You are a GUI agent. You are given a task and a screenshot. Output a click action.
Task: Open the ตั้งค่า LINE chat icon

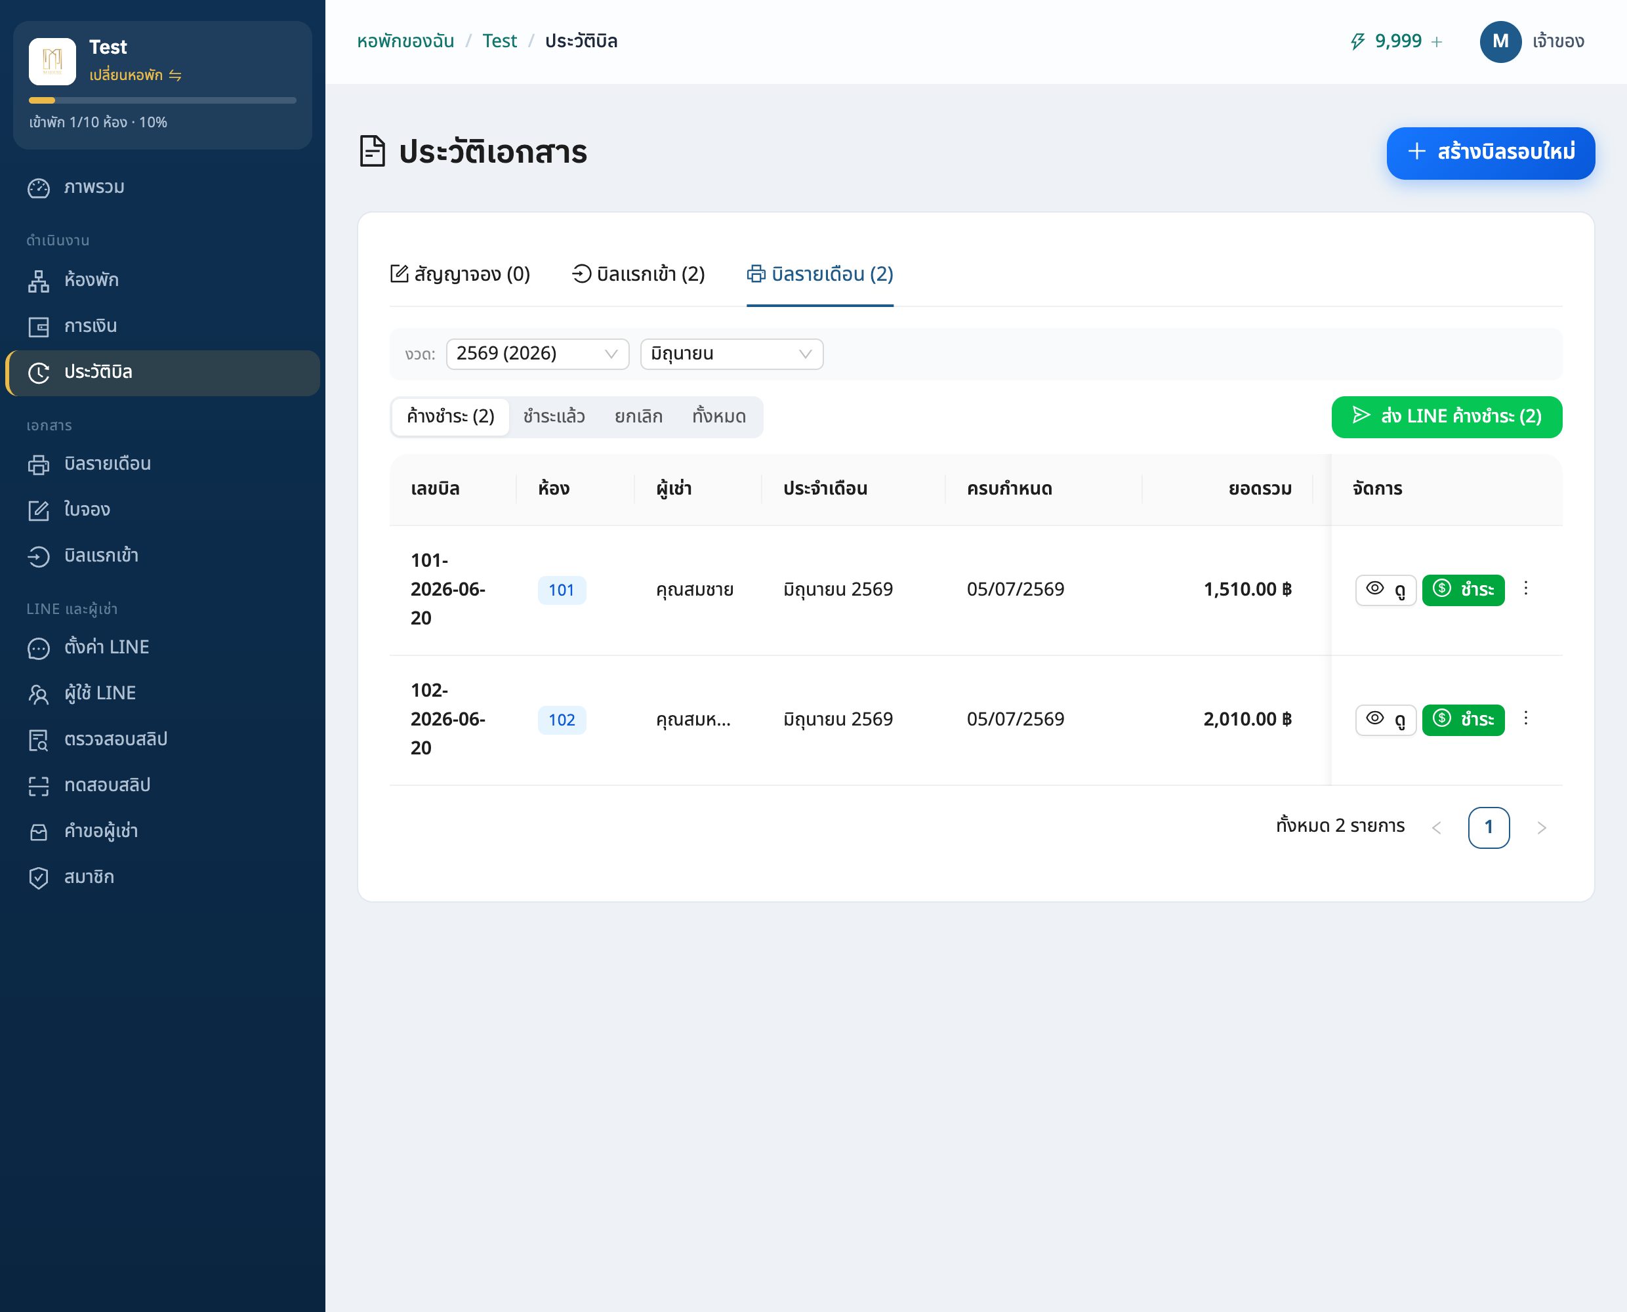(x=39, y=647)
